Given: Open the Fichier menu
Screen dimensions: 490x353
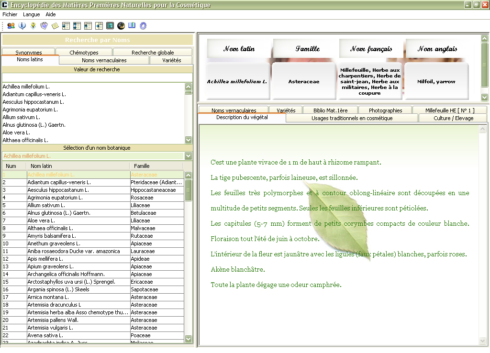Looking at the screenshot, I should click(10, 14).
